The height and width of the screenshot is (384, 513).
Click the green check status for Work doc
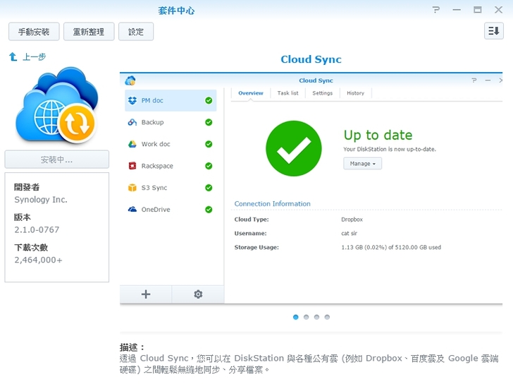(x=209, y=144)
